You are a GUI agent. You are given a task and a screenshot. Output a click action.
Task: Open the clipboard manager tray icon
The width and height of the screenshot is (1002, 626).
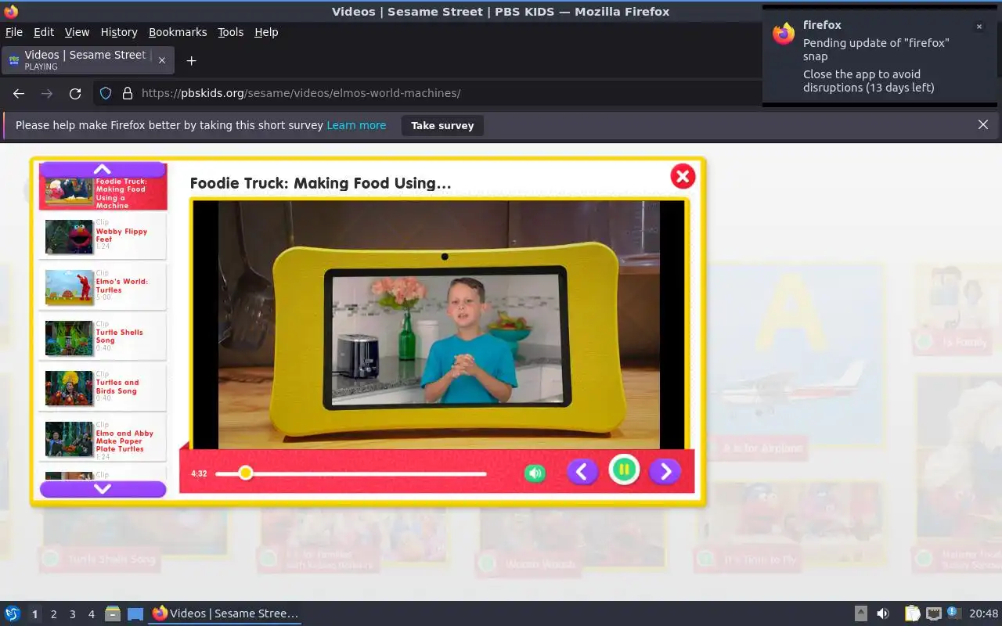tap(913, 613)
